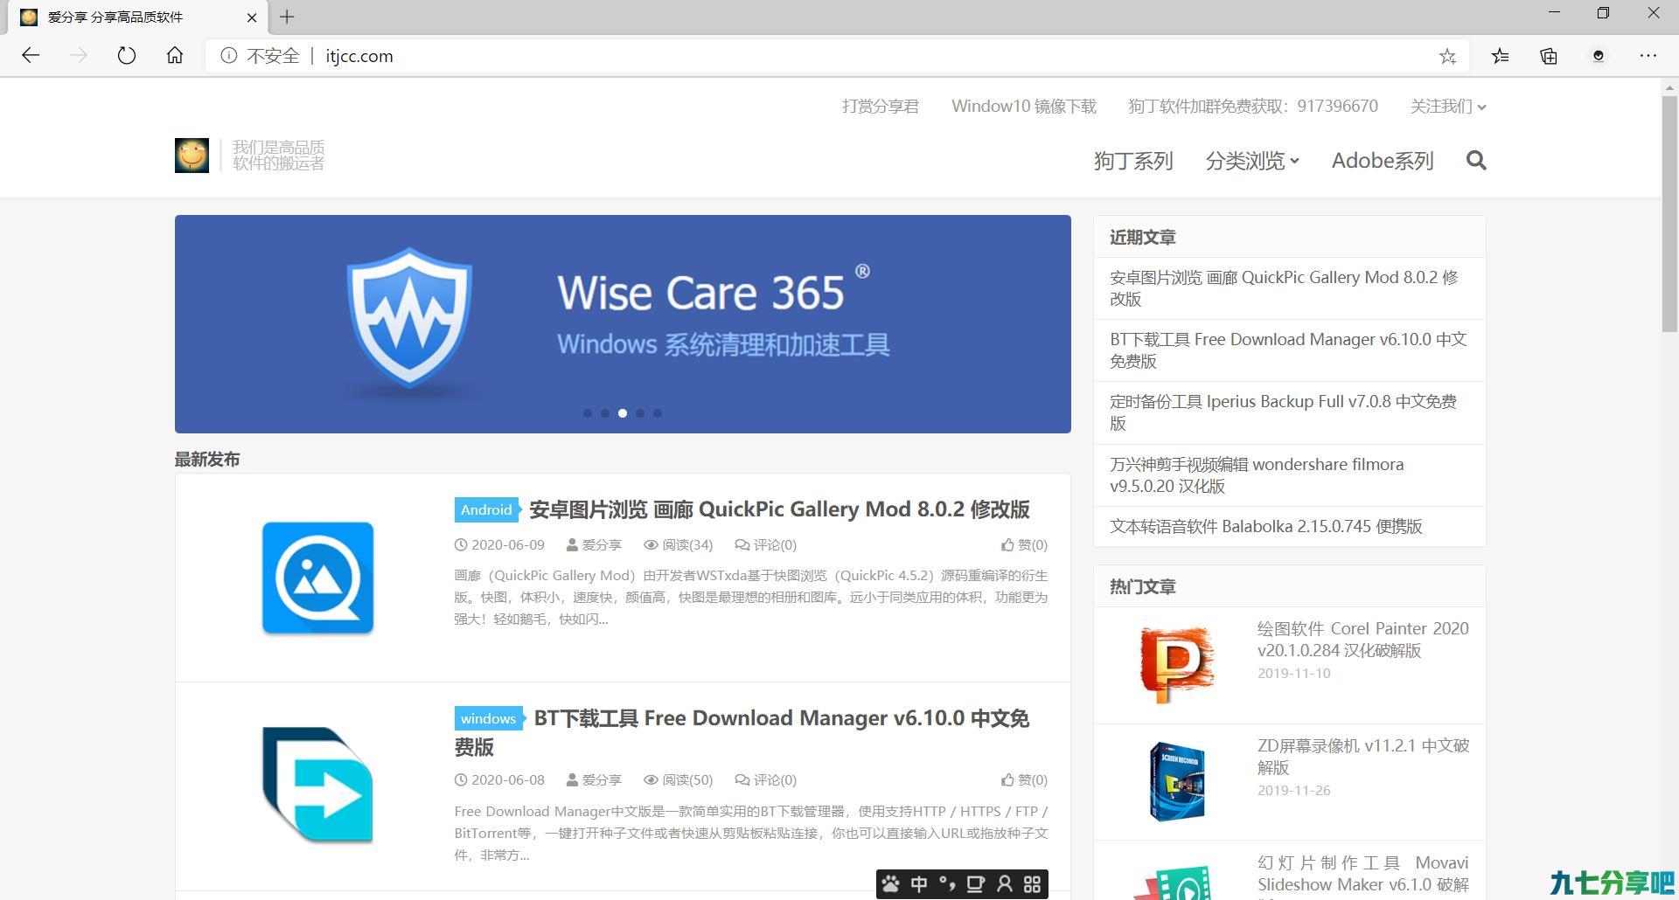Open the QuickPic Gallery app icon thumbnail
Screen dimensions: 1679x900
pos(317,578)
